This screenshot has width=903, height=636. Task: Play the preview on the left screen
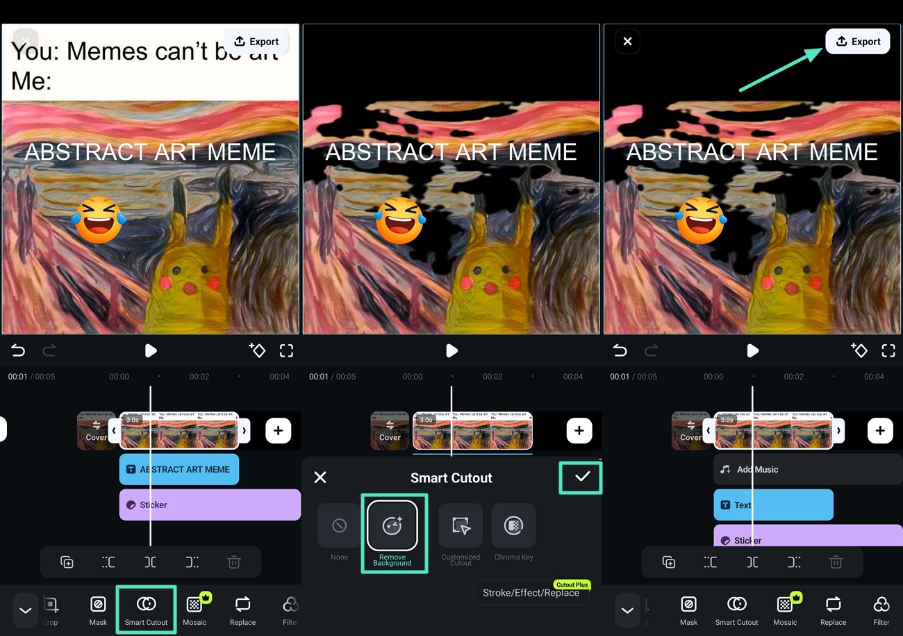coord(151,351)
